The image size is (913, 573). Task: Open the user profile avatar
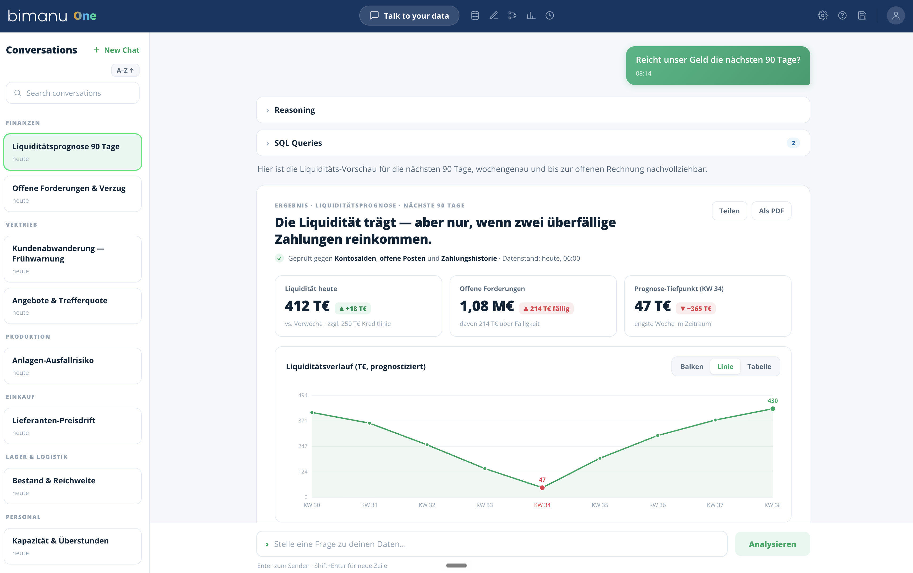(896, 15)
